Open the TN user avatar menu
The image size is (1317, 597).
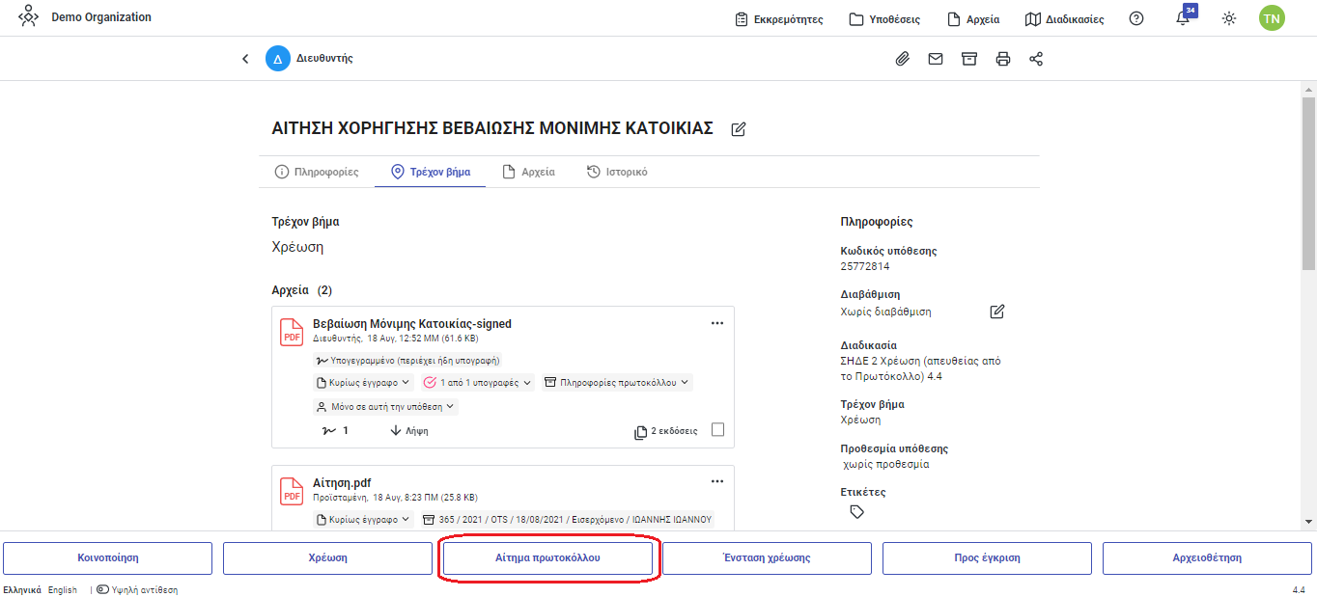(x=1272, y=17)
